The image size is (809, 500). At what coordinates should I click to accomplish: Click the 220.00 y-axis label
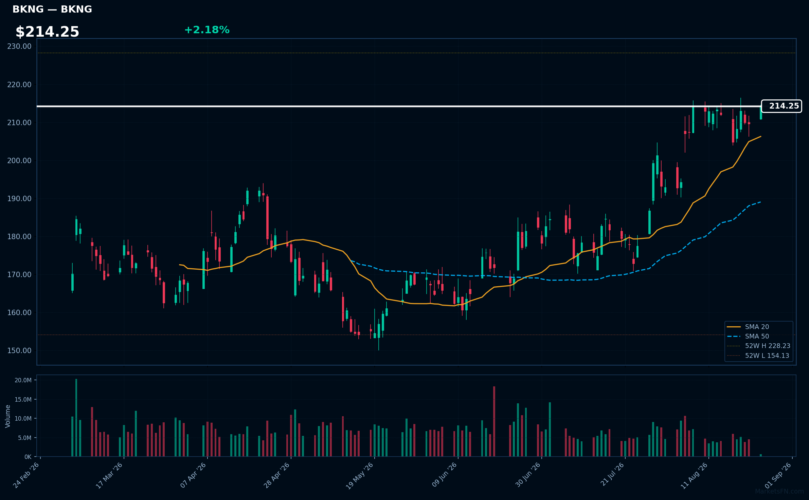point(19,84)
